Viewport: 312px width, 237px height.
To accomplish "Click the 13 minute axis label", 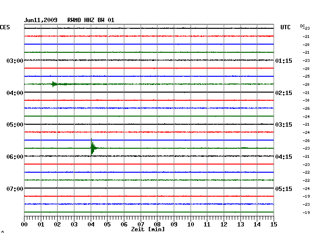I will pyautogui.click(x=240, y=224).
